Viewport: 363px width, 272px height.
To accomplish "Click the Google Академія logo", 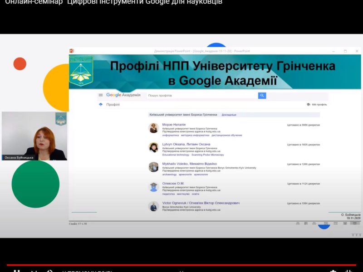I will click(x=123, y=95).
